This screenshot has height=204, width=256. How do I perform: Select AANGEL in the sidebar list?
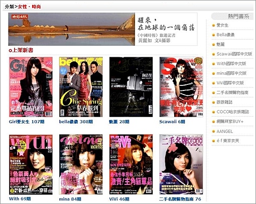224,131
